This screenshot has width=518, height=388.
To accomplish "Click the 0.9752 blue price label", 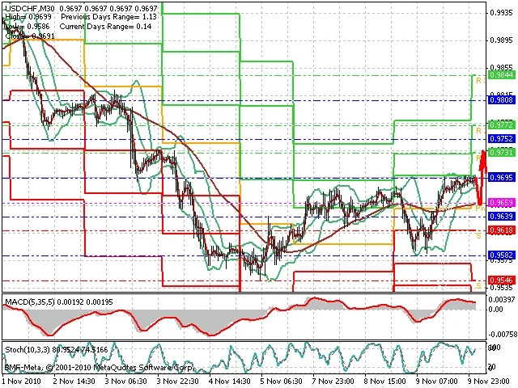I will [502, 139].
